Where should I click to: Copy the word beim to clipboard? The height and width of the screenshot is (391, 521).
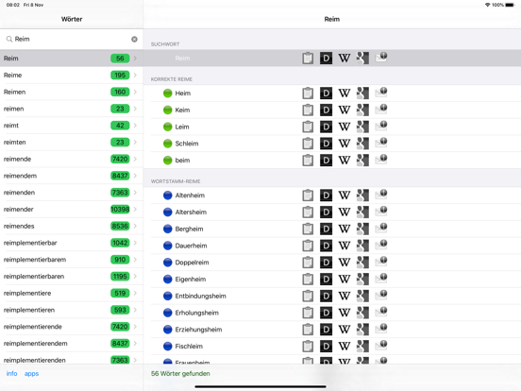308,161
